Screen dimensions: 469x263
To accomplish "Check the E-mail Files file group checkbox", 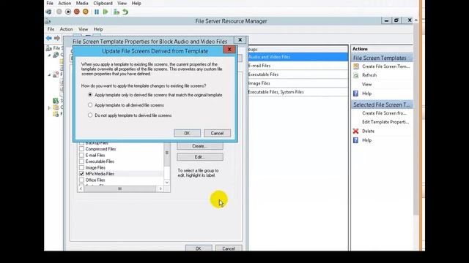I will [x=81, y=155].
